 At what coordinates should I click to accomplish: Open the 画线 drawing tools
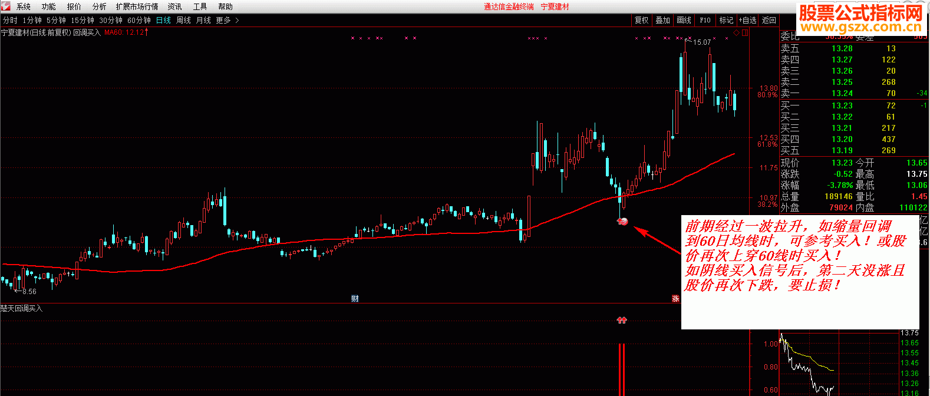click(684, 20)
